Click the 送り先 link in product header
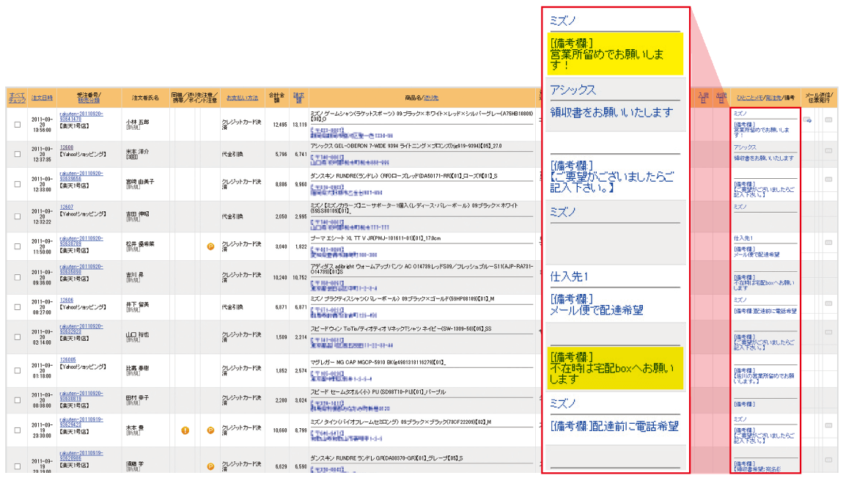Viewport: 843px width, 478px height. [x=431, y=98]
